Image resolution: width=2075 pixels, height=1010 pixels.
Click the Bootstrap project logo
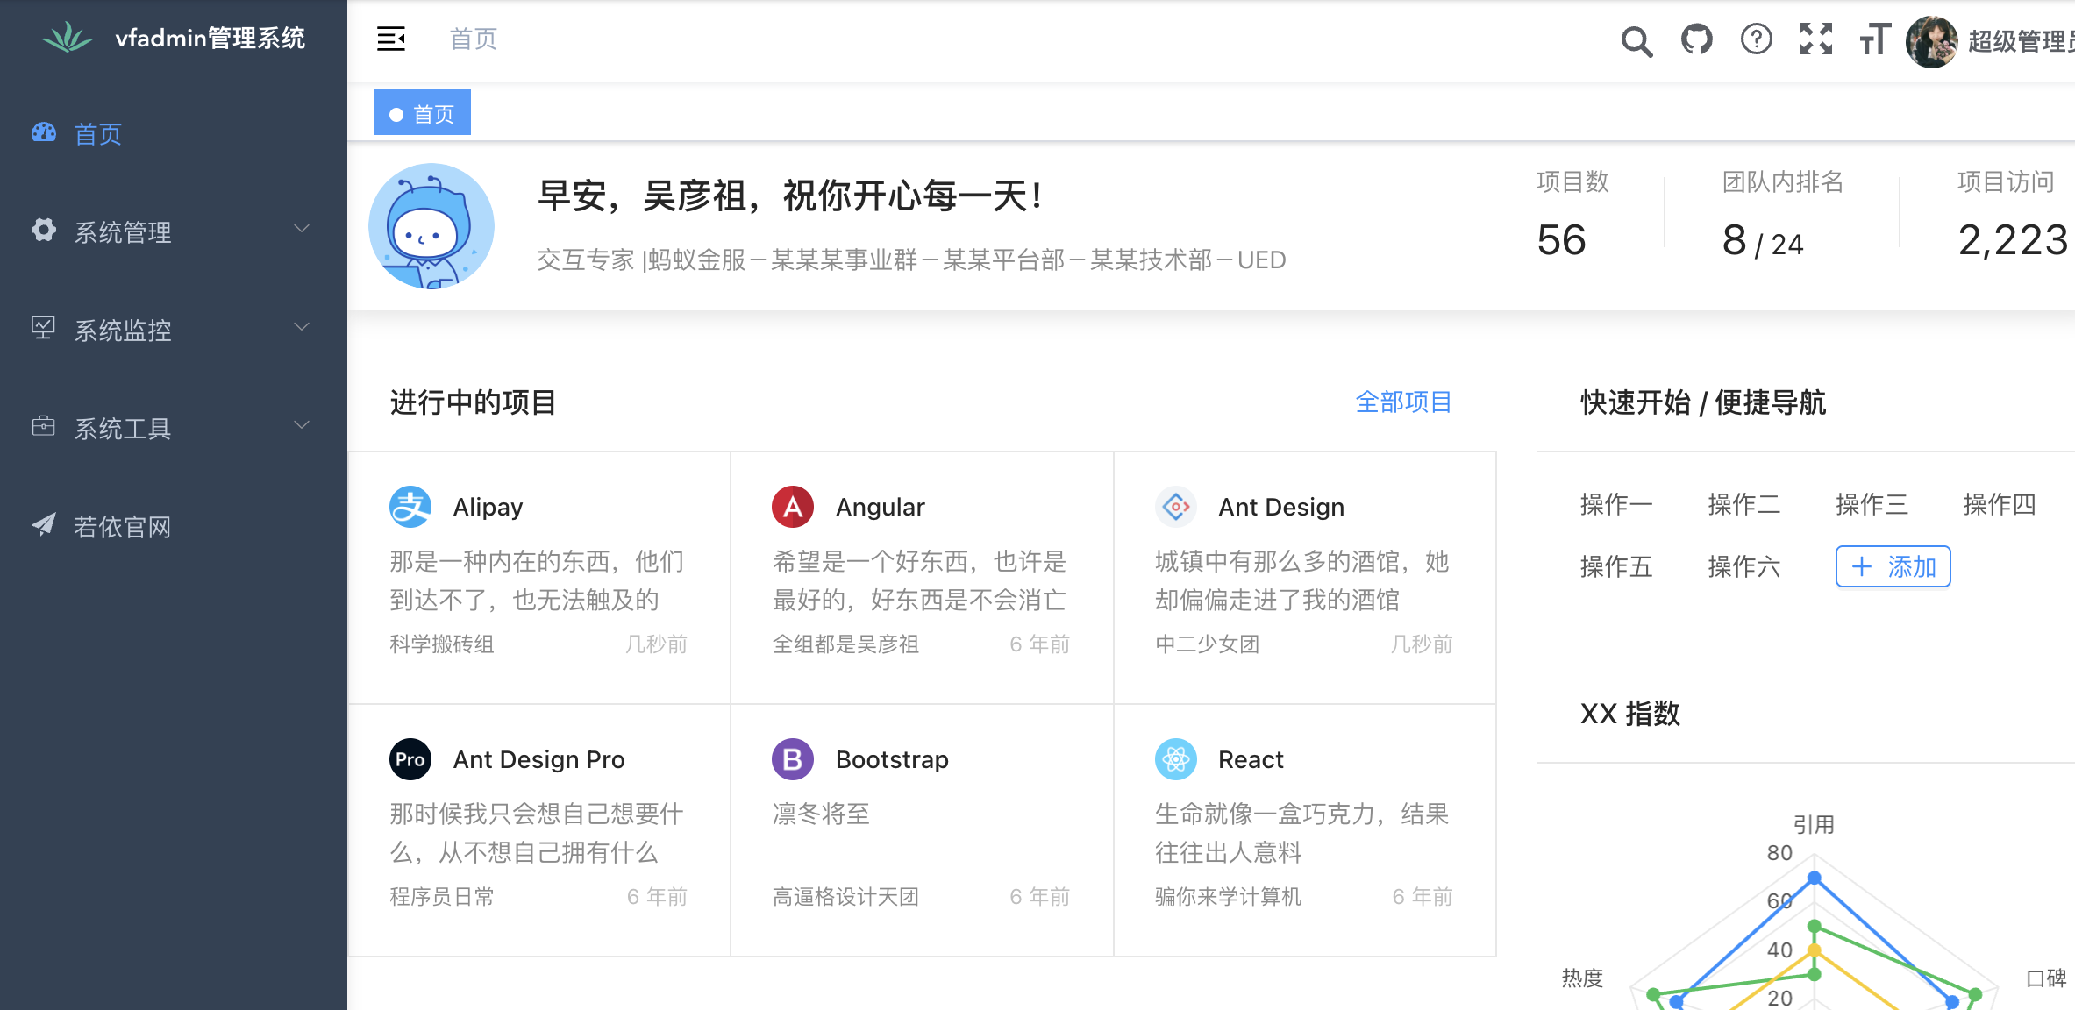793,759
